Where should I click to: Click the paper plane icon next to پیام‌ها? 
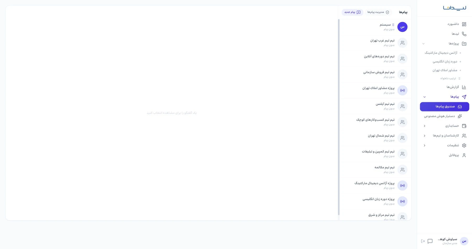464,97
